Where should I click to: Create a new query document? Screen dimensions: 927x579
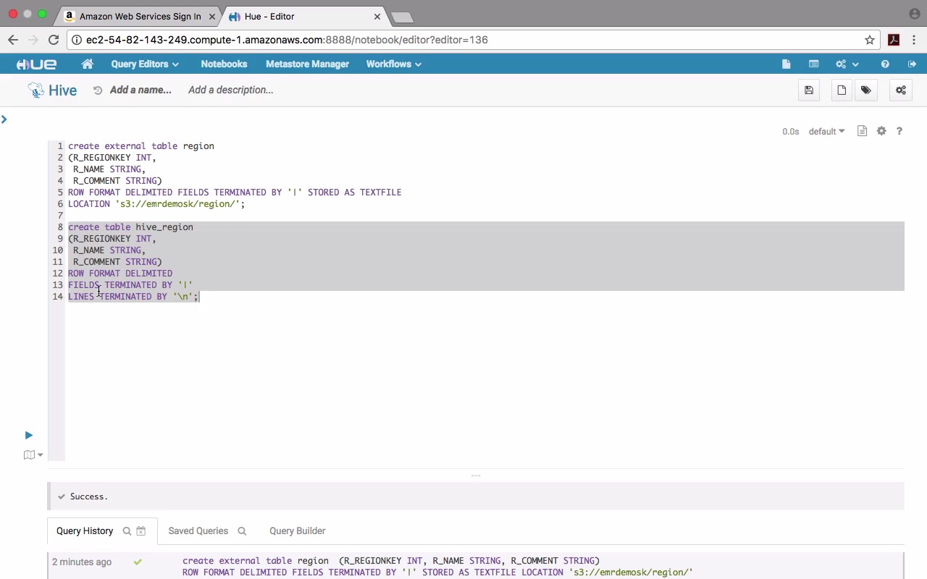coord(842,90)
